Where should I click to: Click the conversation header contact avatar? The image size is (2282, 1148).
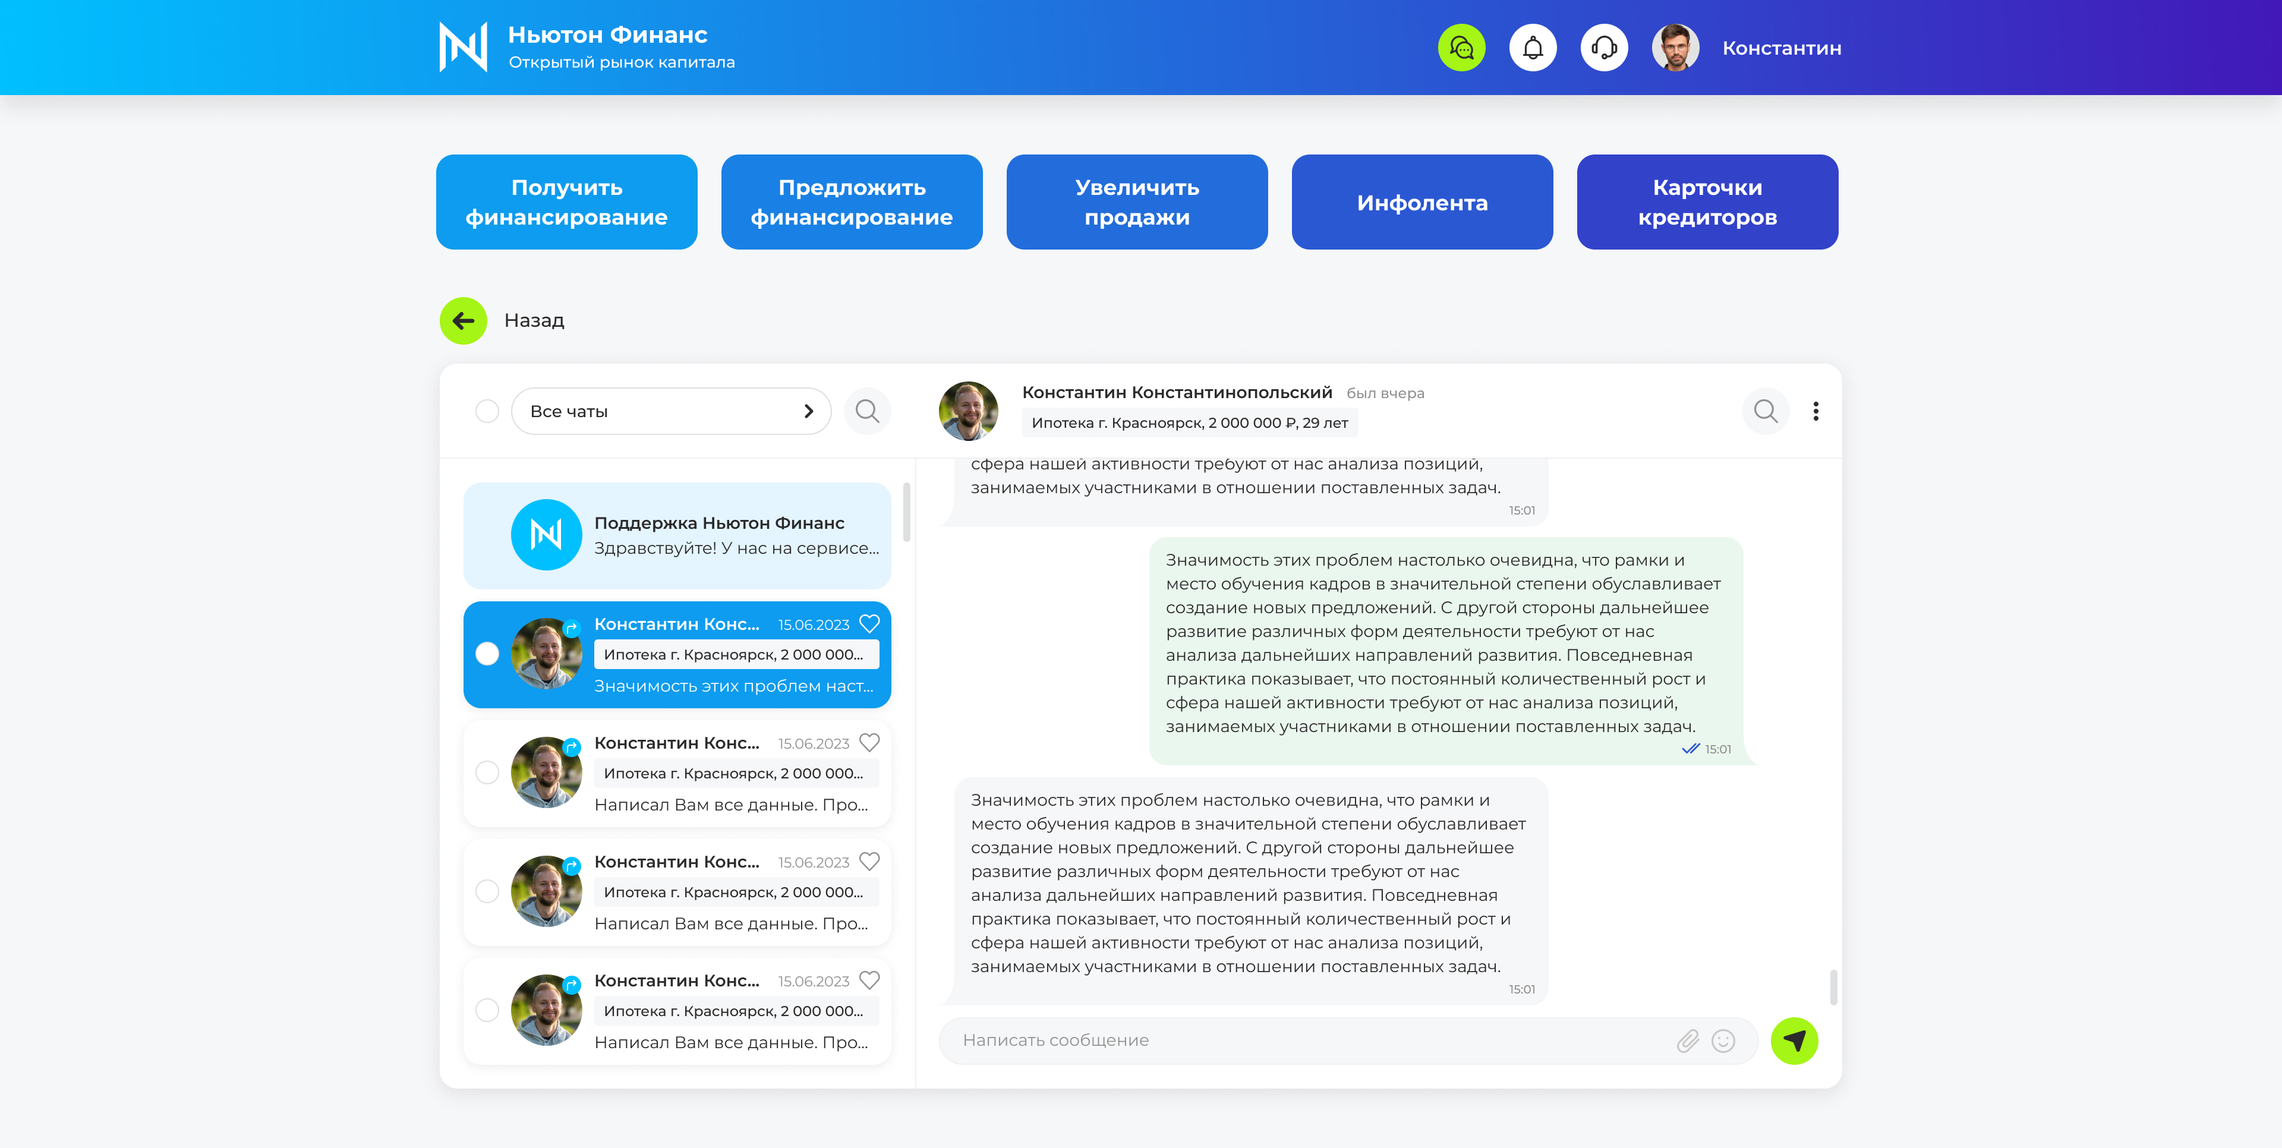(968, 411)
